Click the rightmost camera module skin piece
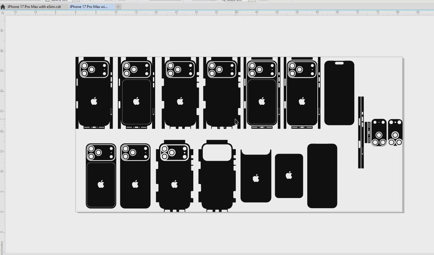Image resolution: width=434 pixels, height=255 pixels. click(395, 132)
